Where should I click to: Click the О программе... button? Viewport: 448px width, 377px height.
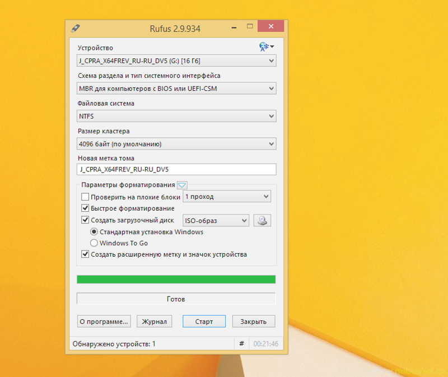point(104,322)
